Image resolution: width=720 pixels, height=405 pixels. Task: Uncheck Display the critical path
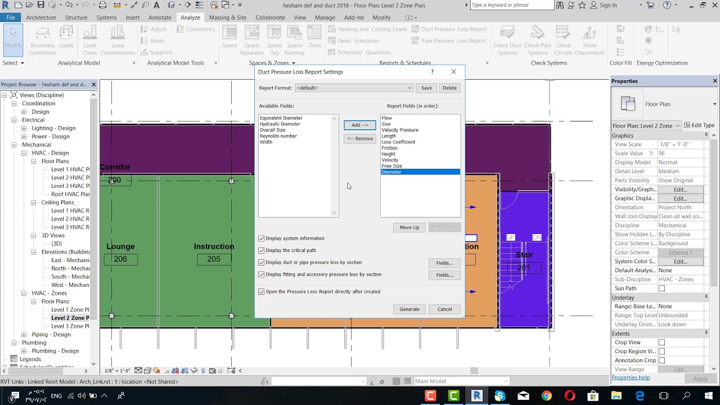coord(262,250)
